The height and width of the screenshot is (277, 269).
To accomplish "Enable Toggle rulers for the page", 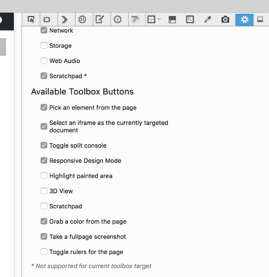I will coord(44,252).
